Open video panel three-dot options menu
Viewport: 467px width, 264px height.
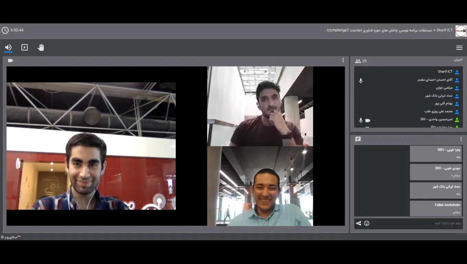pyautogui.click(x=343, y=60)
